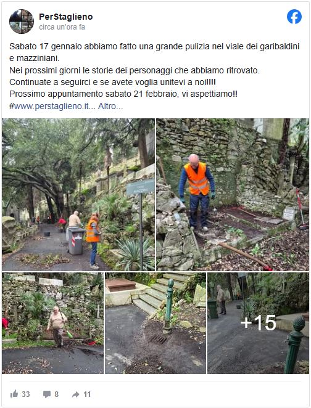Click the 'Prossimo appuntamento sabato 21 febbraio' line

(123, 94)
